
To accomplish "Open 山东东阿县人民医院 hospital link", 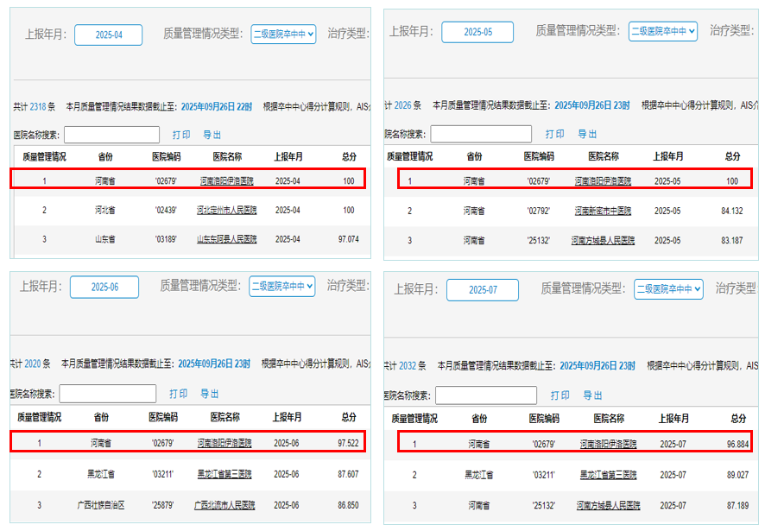I will (227, 239).
